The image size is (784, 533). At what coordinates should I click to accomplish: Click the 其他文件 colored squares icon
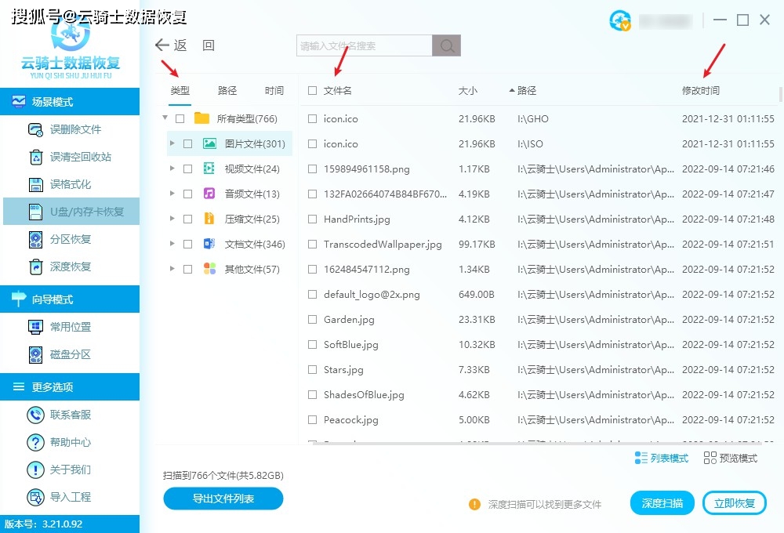[x=209, y=269]
